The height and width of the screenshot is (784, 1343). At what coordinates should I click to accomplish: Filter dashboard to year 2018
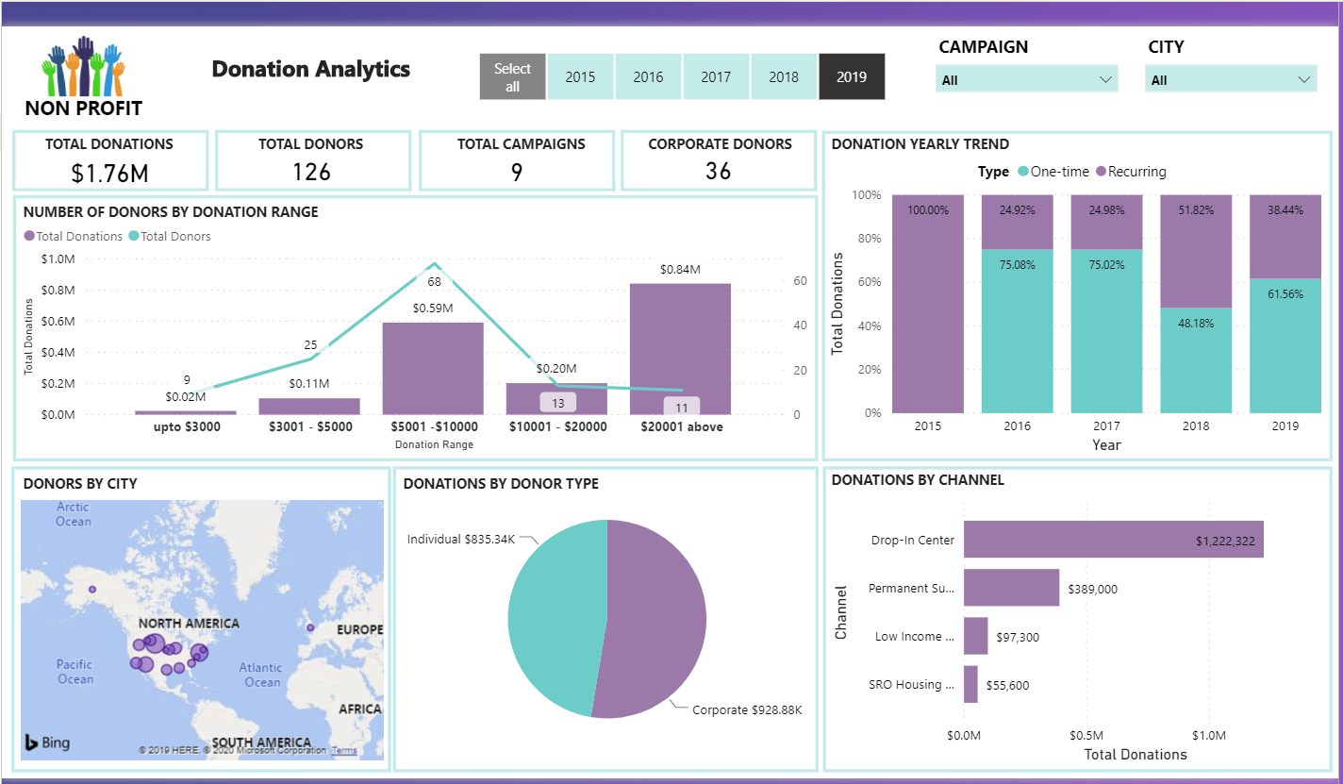click(784, 76)
